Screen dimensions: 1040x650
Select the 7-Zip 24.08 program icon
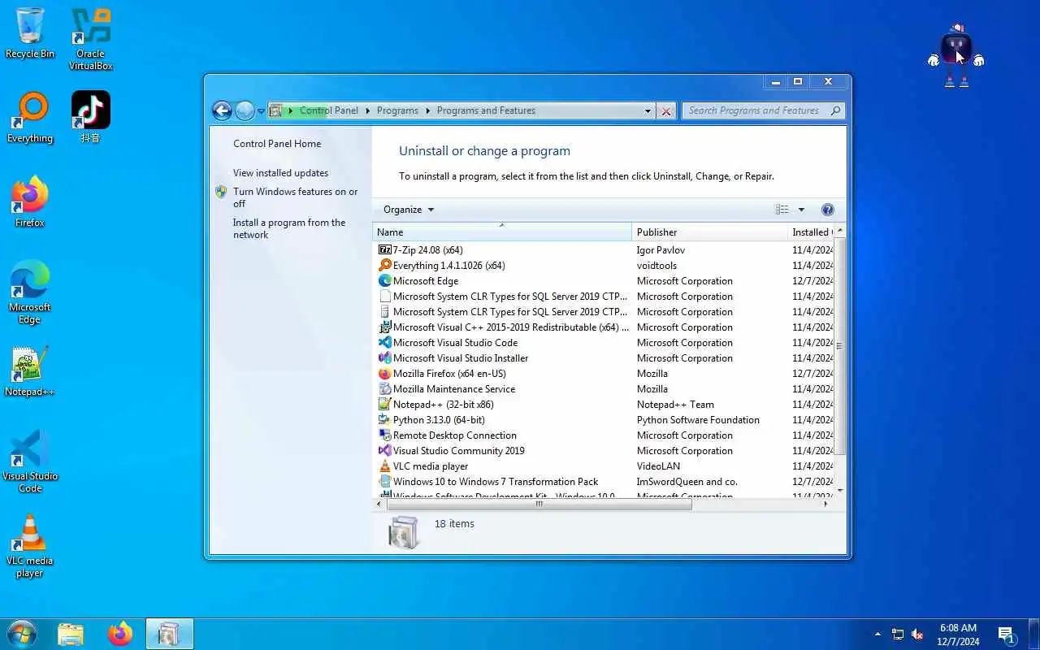385,250
